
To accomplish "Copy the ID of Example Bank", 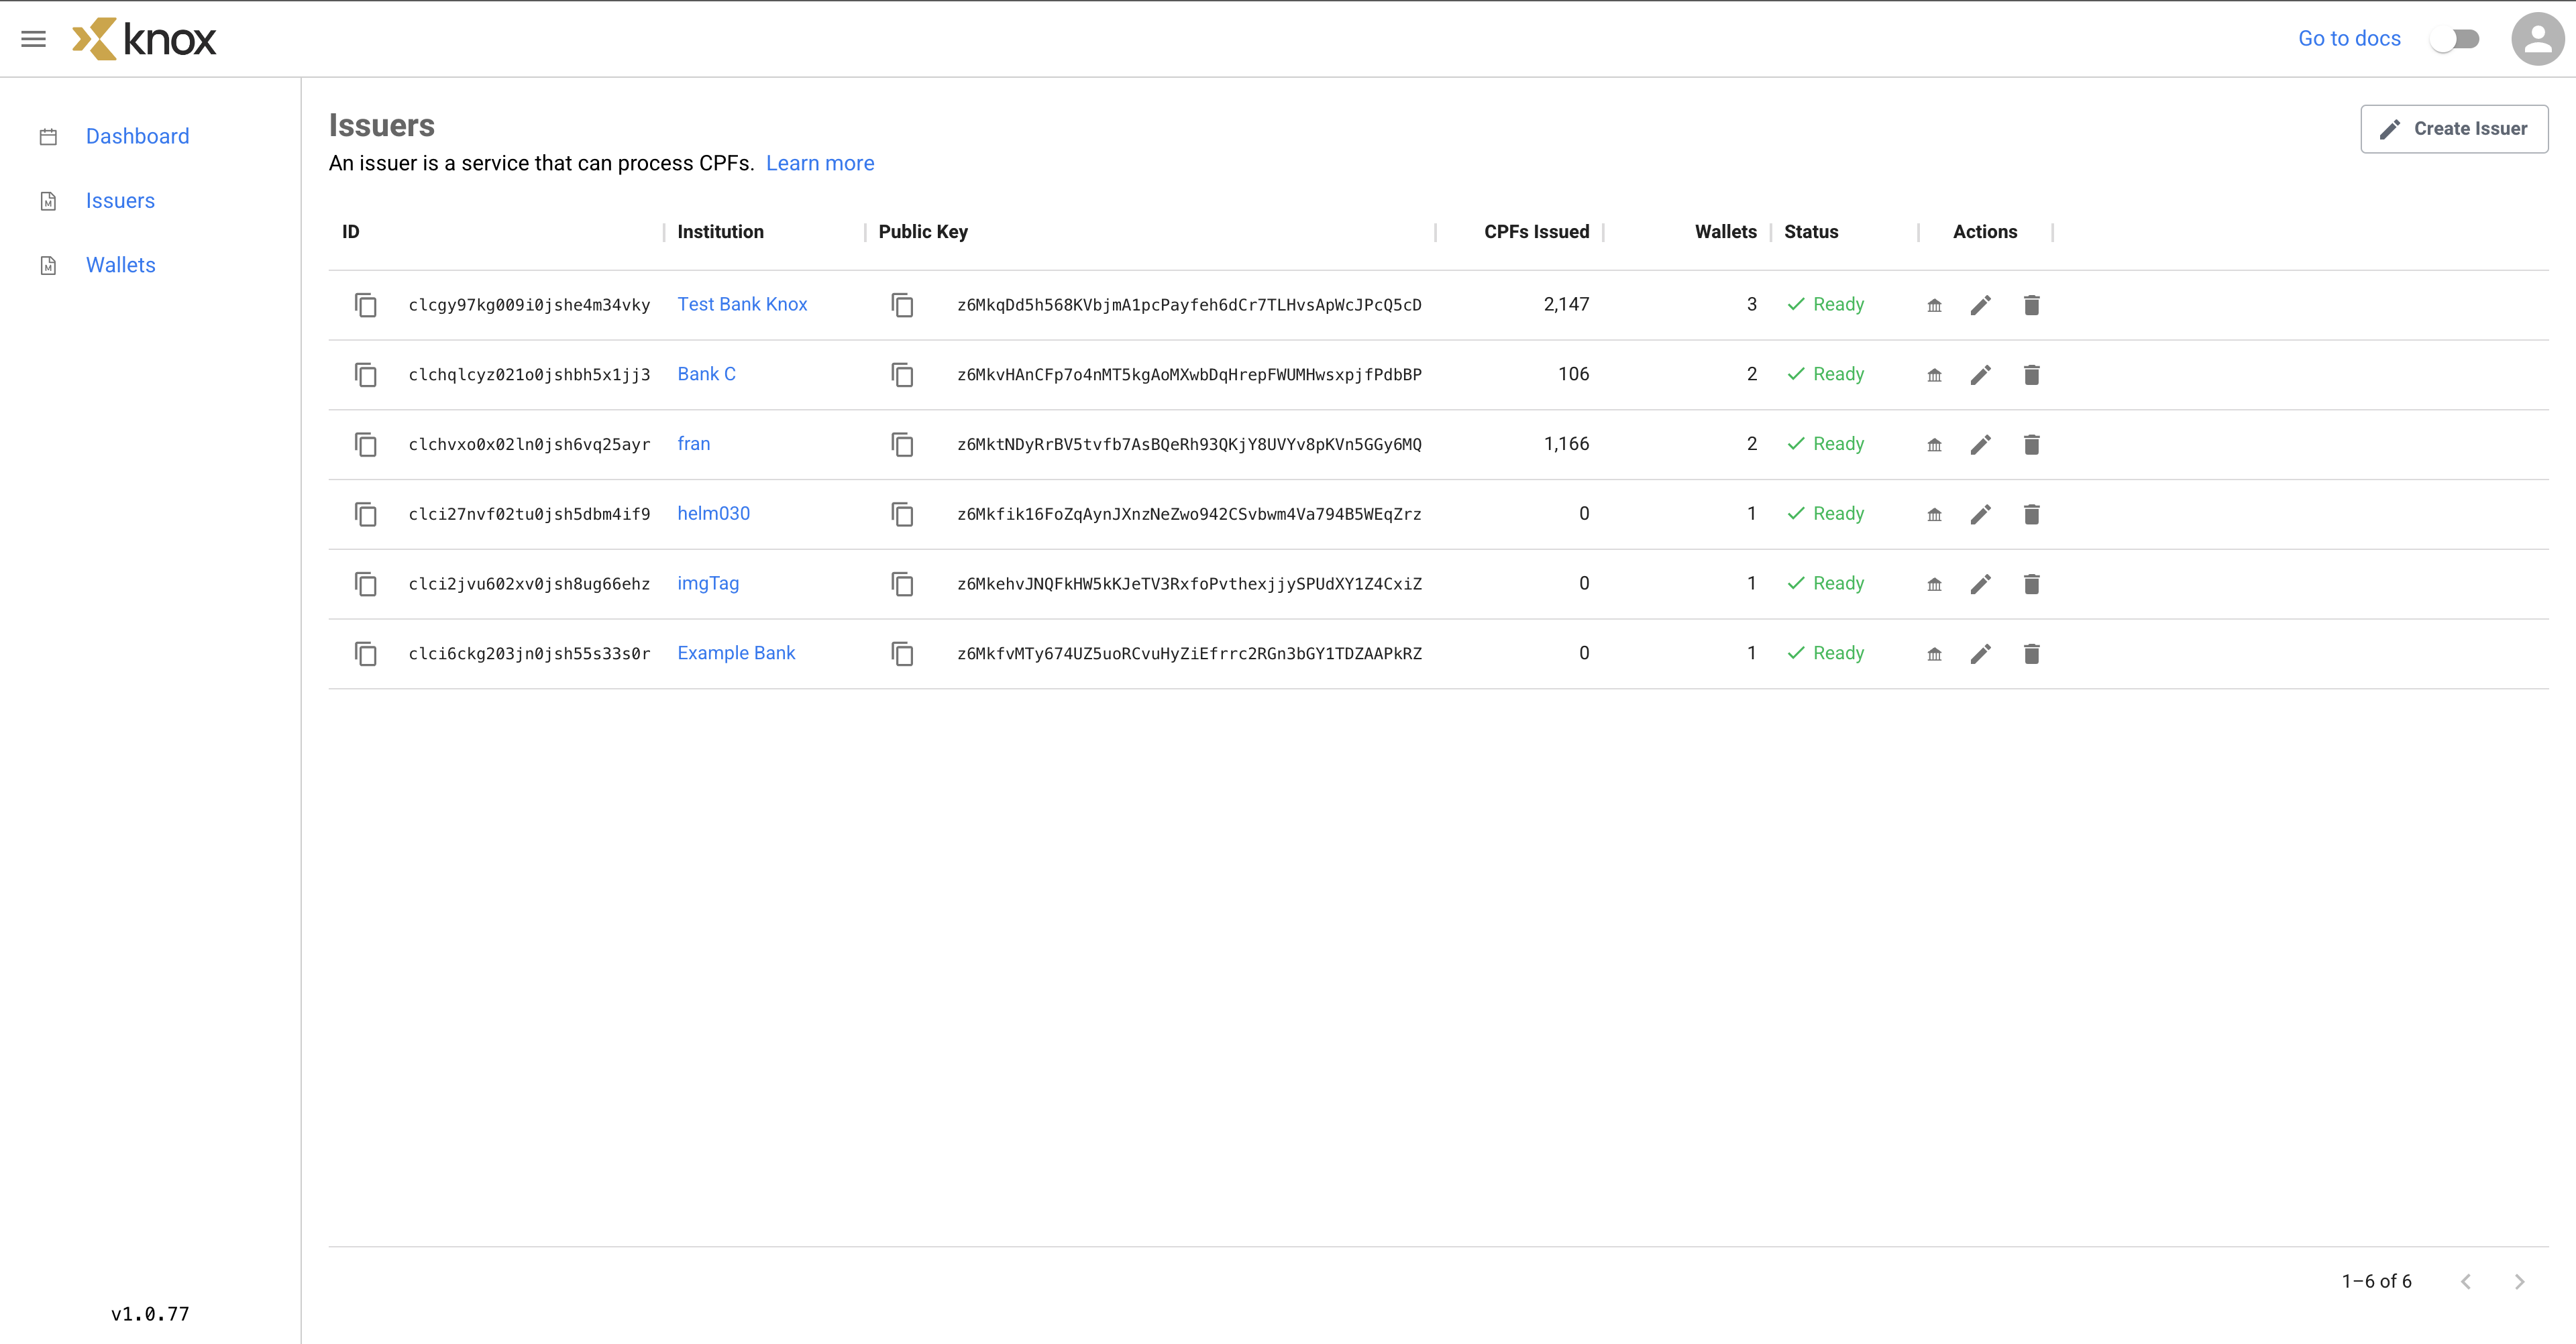I will [366, 654].
